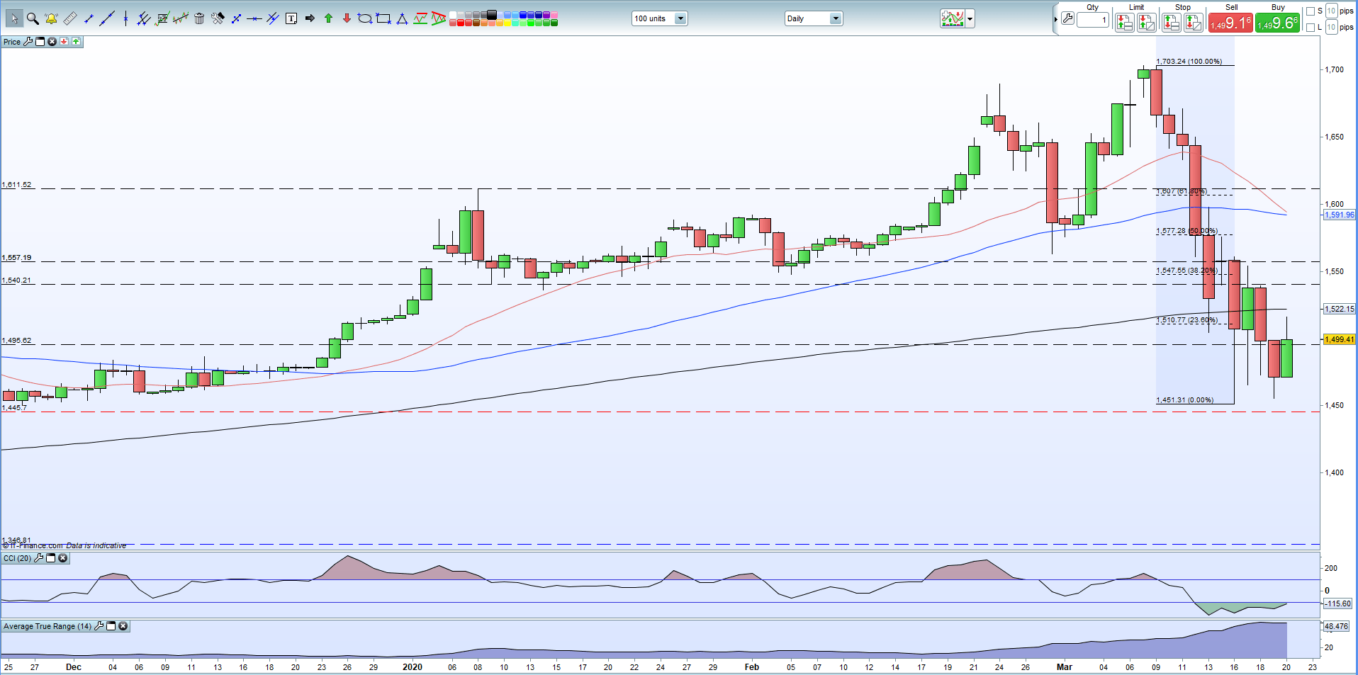Add a red down arrow marker
The height and width of the screenshot is (675, 1358).
coord(347,18)
